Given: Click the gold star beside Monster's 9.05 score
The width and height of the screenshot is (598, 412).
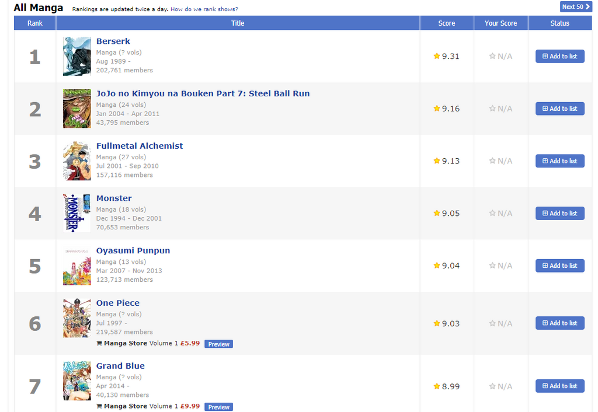Looking at the screenshot, I should (x=437, y=213).
